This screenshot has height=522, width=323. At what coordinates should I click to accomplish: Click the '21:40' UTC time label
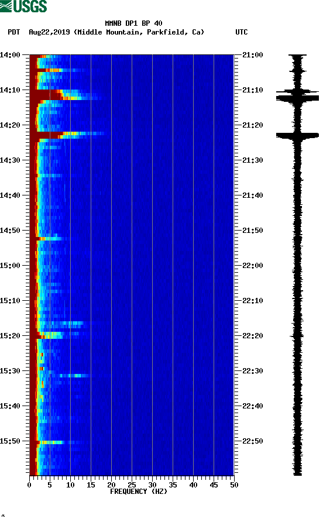pos(253,195)
